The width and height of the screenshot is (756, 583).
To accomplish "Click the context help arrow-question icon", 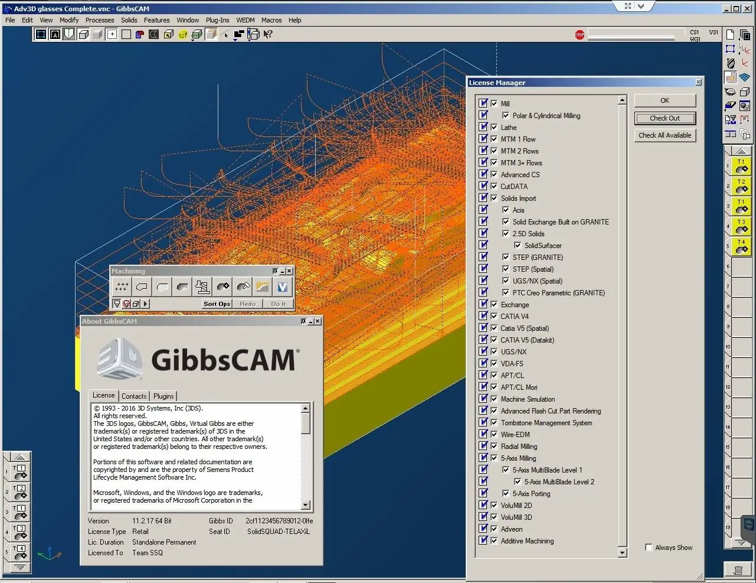I will tap(268, 35).
